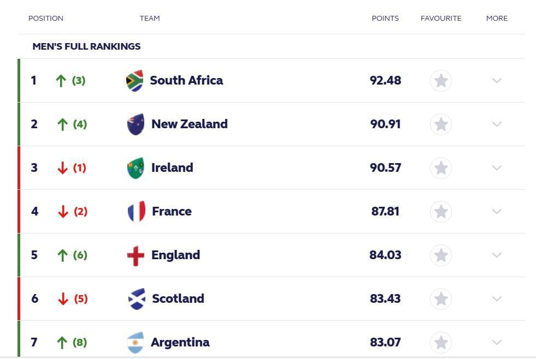Select the Scotland team name

pyautogui.click(x=178, y=299)
